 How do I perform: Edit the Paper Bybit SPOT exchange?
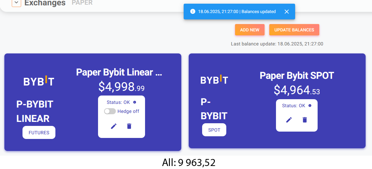(x=289, y=120)
